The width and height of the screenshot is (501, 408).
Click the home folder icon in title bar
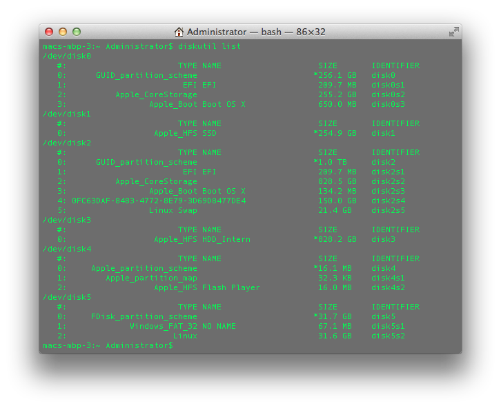coord(179,32)
